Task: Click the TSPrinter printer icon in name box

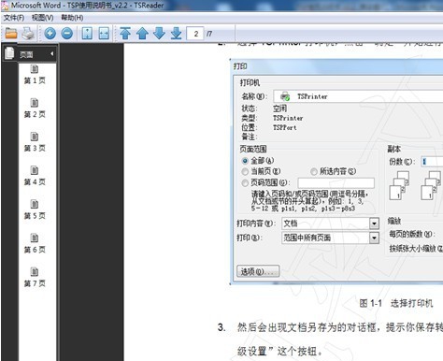Action: [x=285, y=96]
